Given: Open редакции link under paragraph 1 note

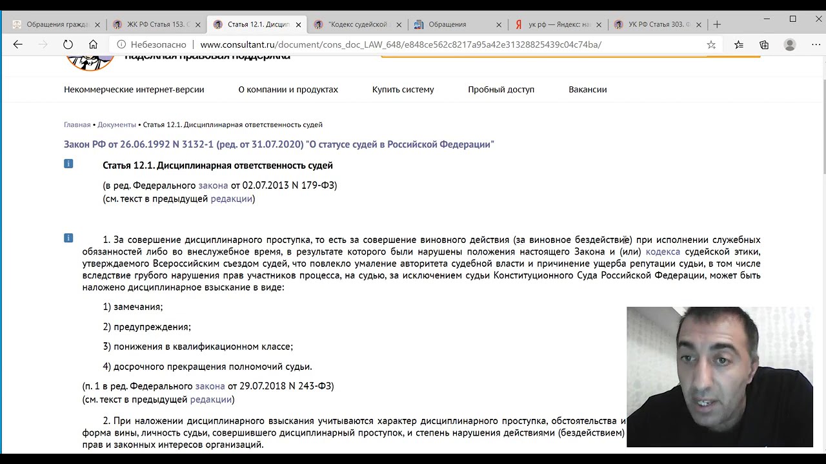Looking at the screenshot, I should click(210, 400).
